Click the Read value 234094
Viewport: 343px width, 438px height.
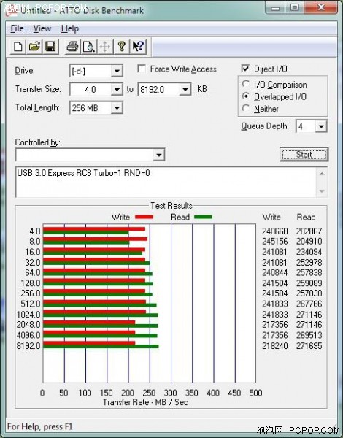[x=309, y=252]
